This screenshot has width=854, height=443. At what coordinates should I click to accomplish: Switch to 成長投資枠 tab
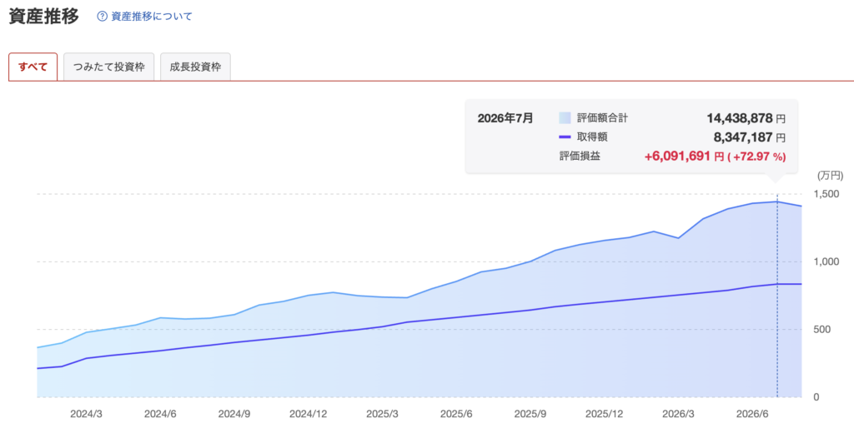(195, 67)
